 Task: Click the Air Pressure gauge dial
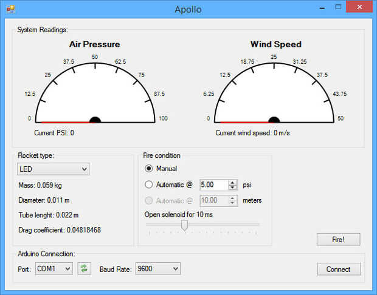tap(95, 93)
